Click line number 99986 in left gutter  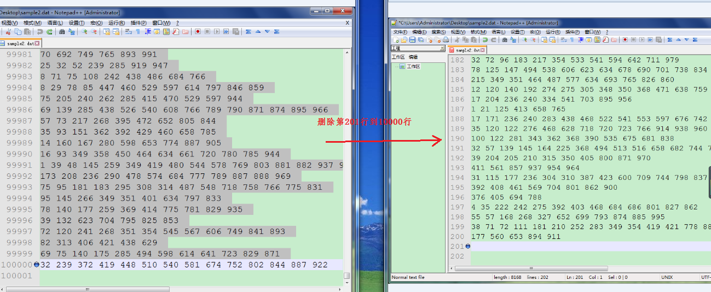click(20, 110)
